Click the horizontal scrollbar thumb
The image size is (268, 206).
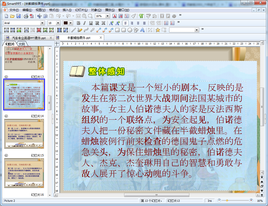point(157,195)
